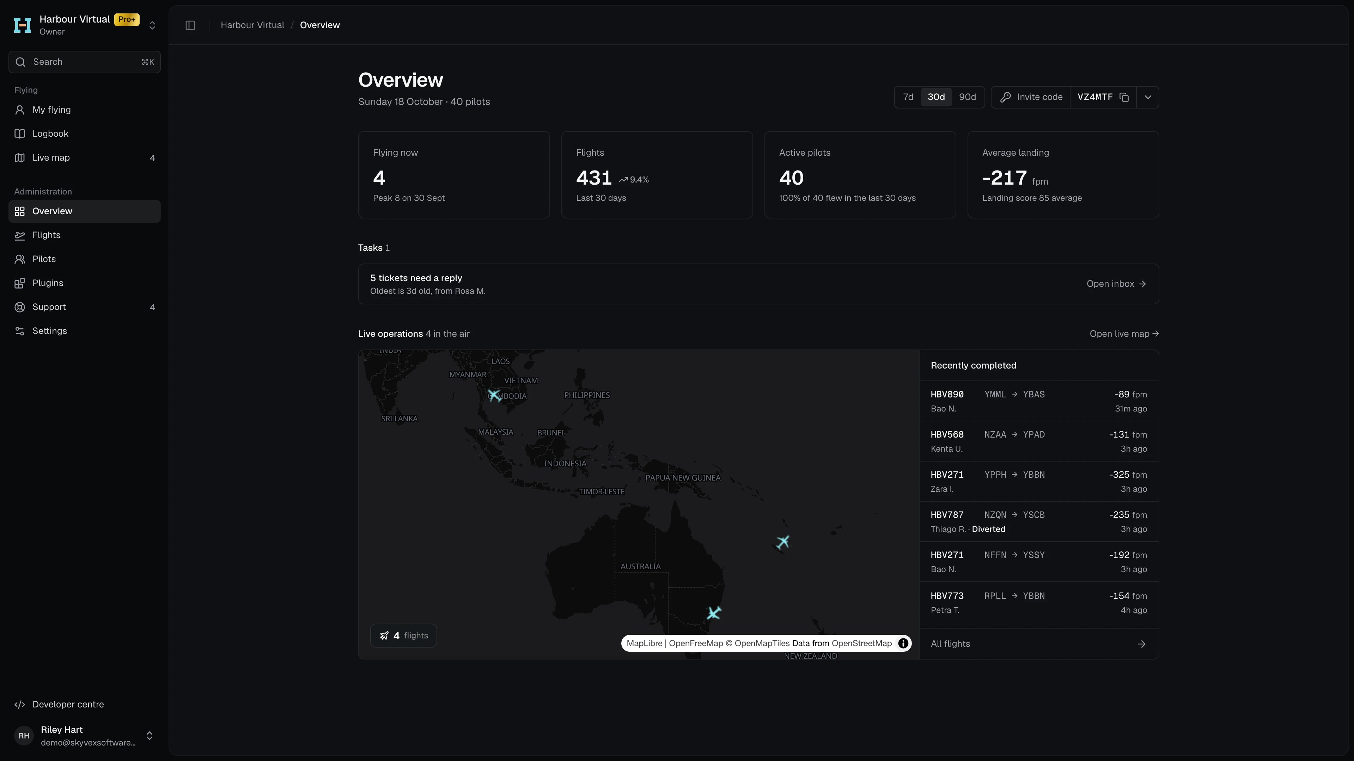Click the Harbour Virtual logo icon
1354x761 pixels.
coord(23,25)
